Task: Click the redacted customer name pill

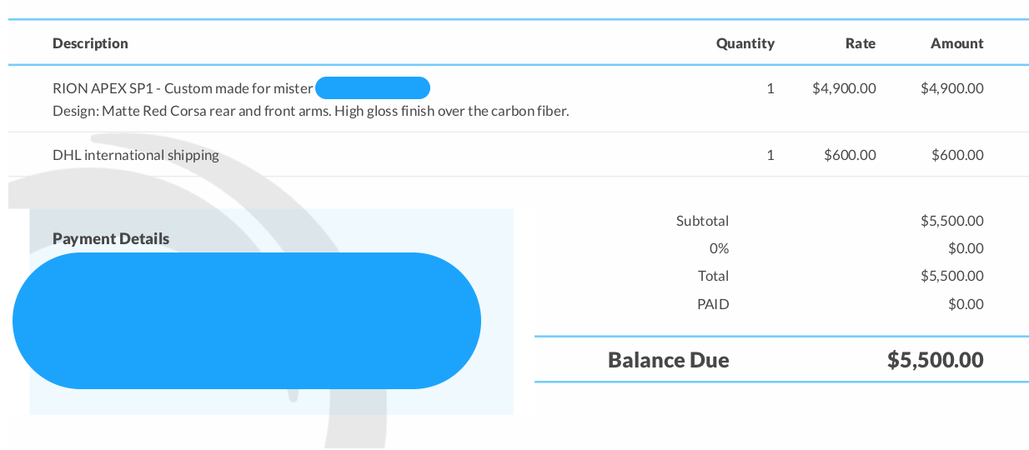Action: pos(373,87)
